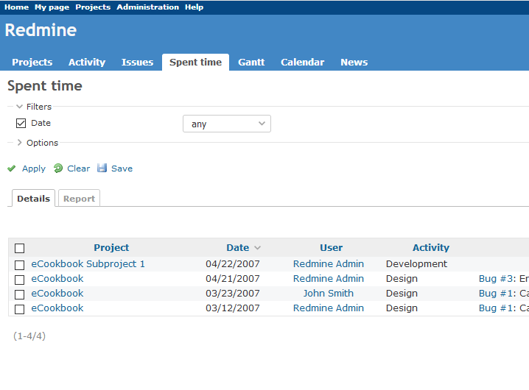Open My page in top menu

(52, 7)
